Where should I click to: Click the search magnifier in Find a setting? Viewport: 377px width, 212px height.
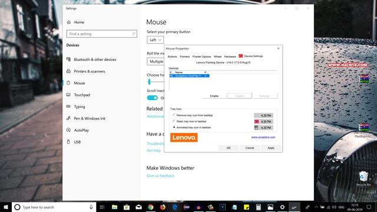(x=134, y=34)
